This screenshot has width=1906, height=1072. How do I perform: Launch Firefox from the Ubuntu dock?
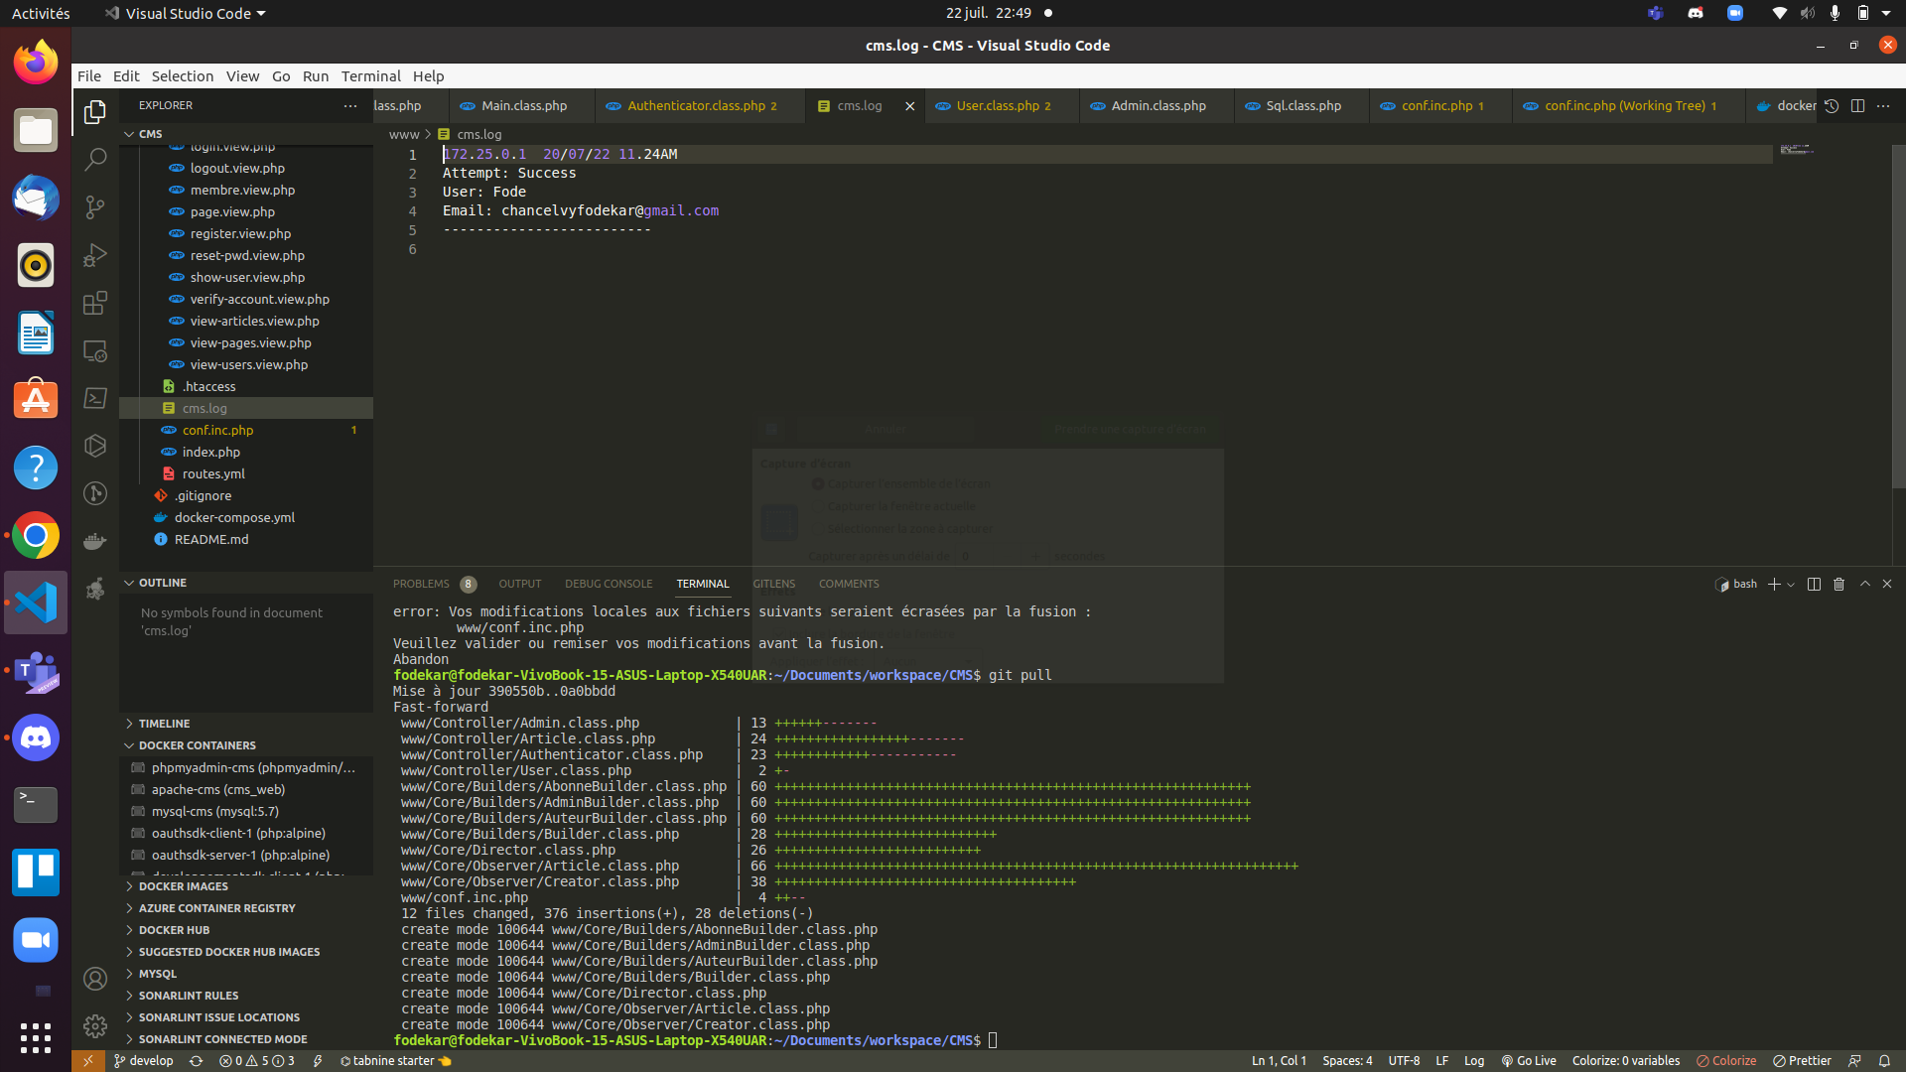pos(35,61)
